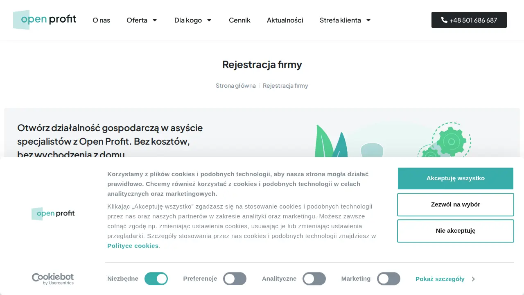Click the green leaves illustration
The width and height of the screenshot is (524, 295).
coord(332,141)
